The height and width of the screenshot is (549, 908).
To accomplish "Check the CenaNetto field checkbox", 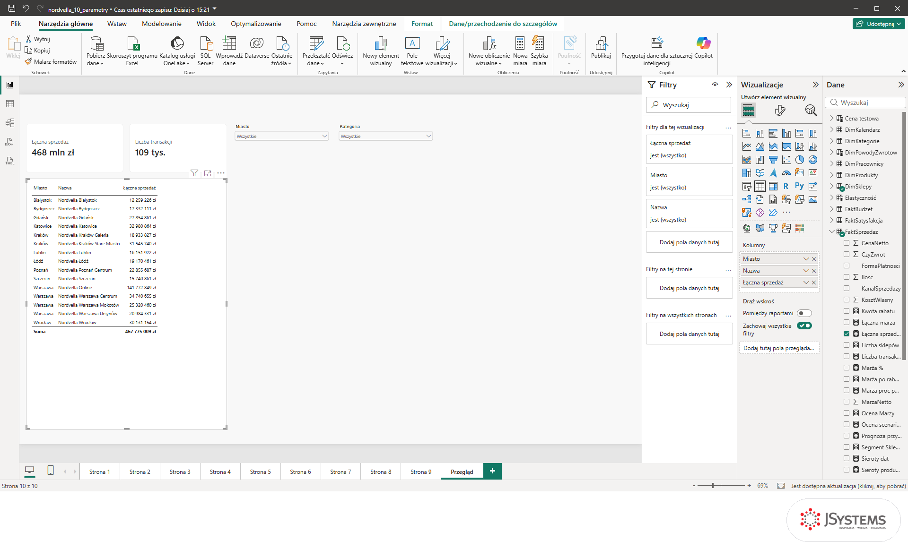I will point(847,243).
